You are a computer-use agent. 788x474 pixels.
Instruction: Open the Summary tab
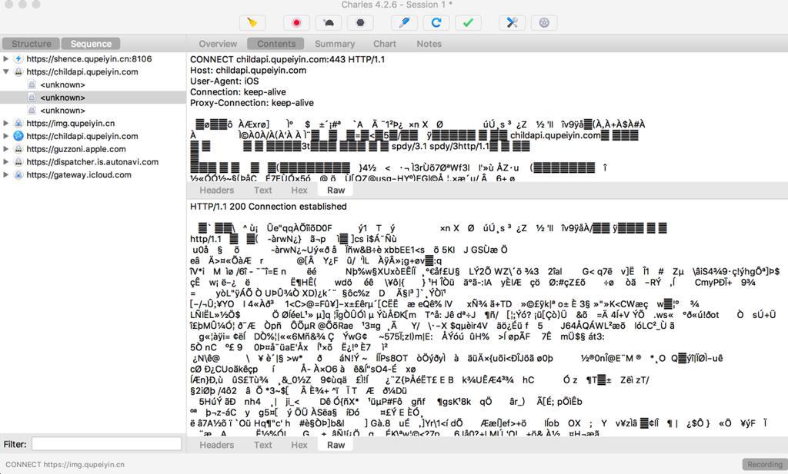[x=335, y=44]
